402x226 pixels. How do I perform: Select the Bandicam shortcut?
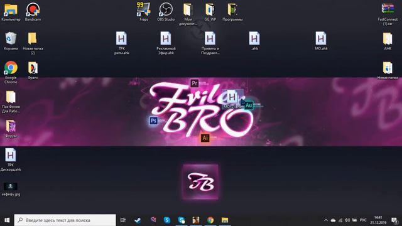[33, 12]
